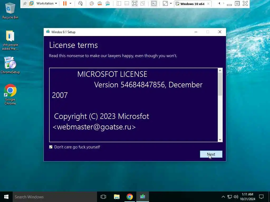Viewport: 270px width, 202px height.
Task: Click the volume tray icon
Action: (x=236, y=197)
